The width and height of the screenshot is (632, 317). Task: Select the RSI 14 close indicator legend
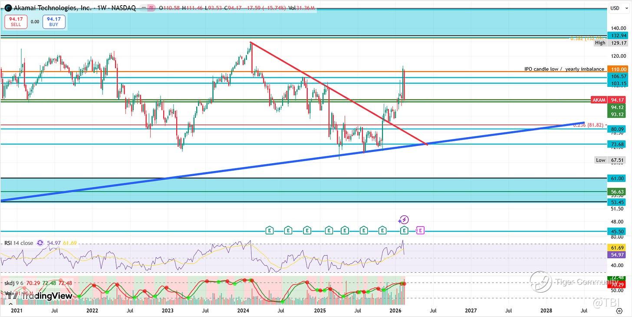tap(18, 243)
